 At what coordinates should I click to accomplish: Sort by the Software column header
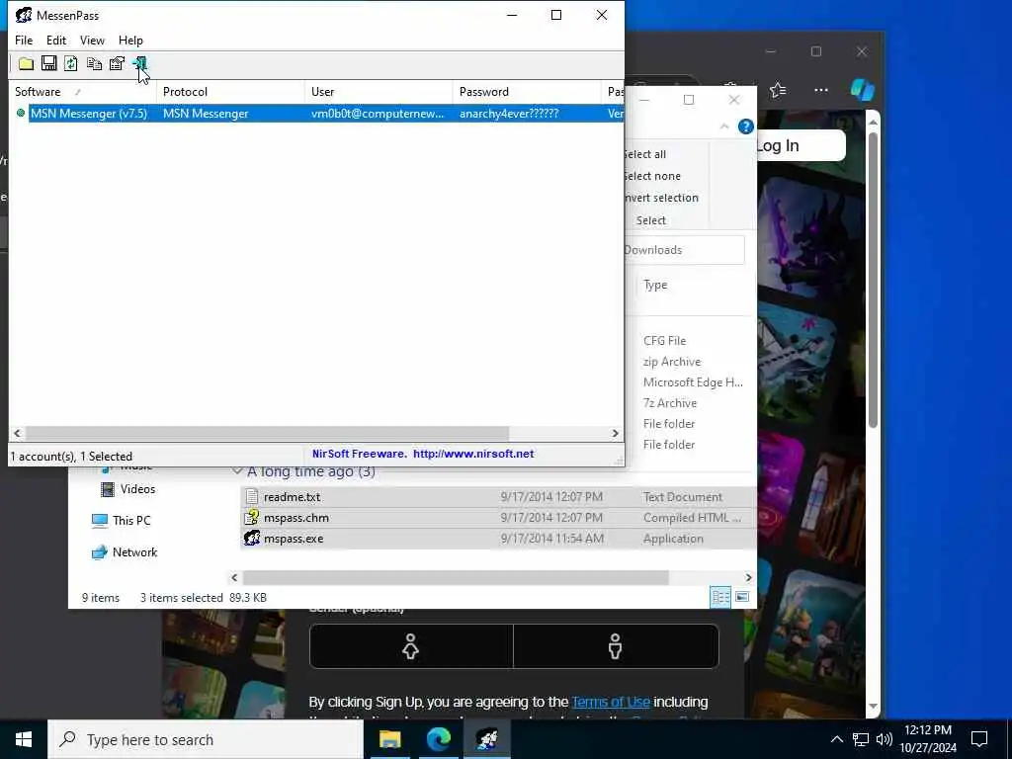tap(83, 92)
